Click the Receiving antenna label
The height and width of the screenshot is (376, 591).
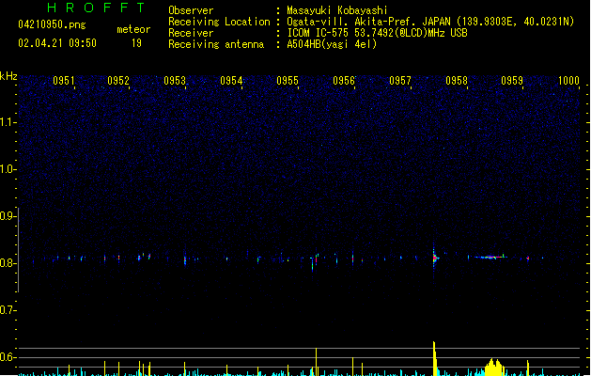pyautogui.click(x=216, y=44)
